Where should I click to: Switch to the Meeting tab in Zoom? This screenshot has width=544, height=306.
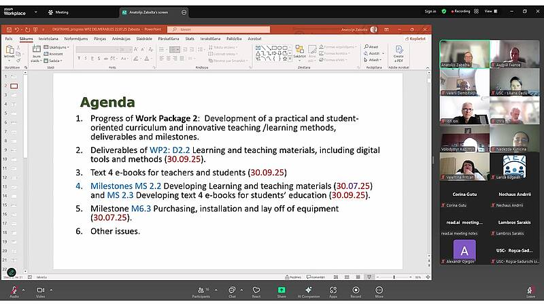(58, 12)
